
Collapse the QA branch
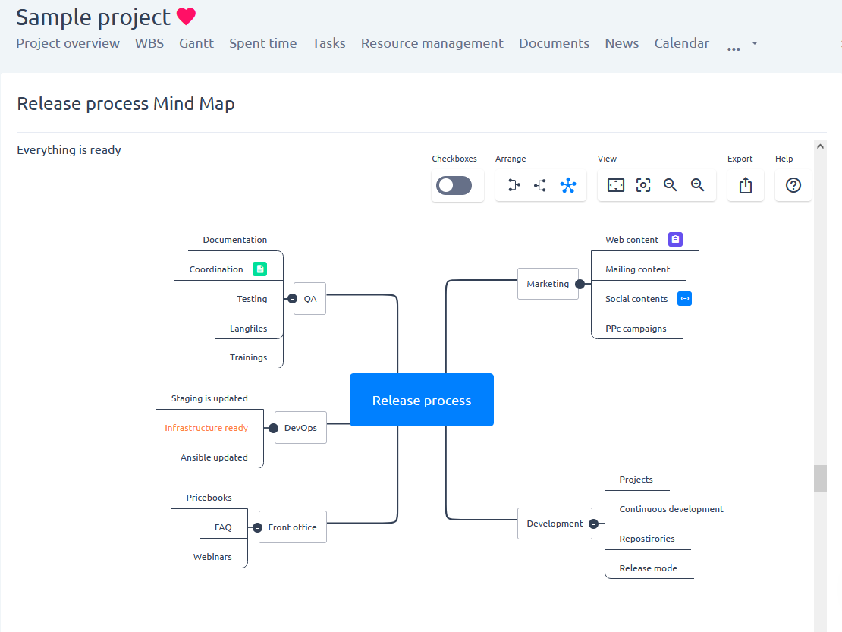tap(292, 299)
